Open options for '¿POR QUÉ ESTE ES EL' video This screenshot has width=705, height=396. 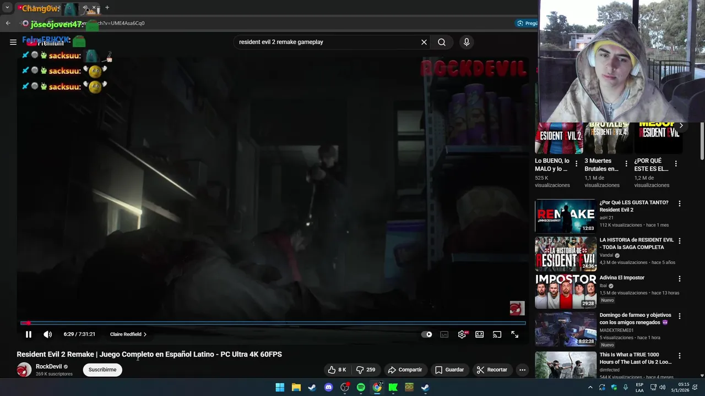point(676,163)
